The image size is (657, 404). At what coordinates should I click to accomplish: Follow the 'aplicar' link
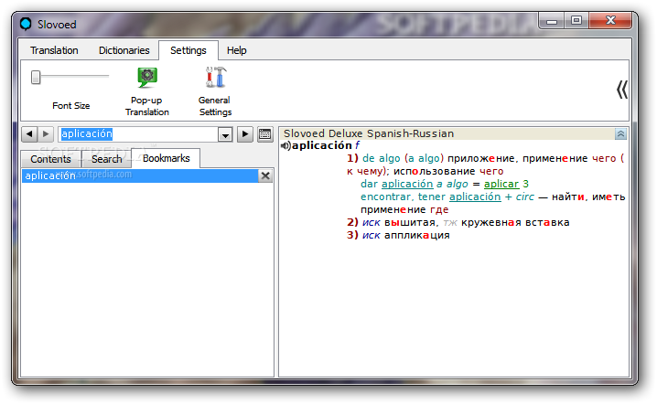click(x=501, y=184)
